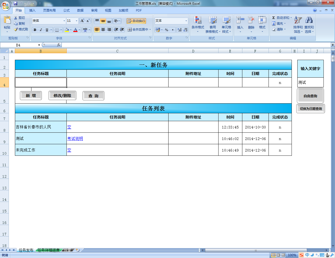Screen dimensions: 335x258
Task: Increase font size with the large A icon
Action: click(82, 21)
